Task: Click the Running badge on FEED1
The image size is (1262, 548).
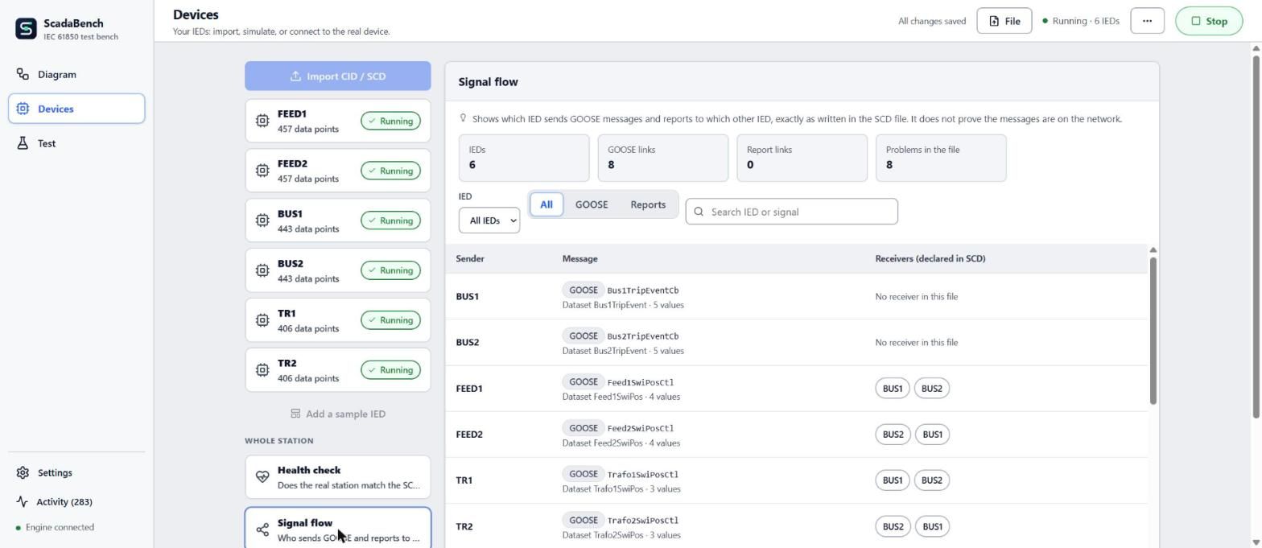Action: (x=390, y=121)
